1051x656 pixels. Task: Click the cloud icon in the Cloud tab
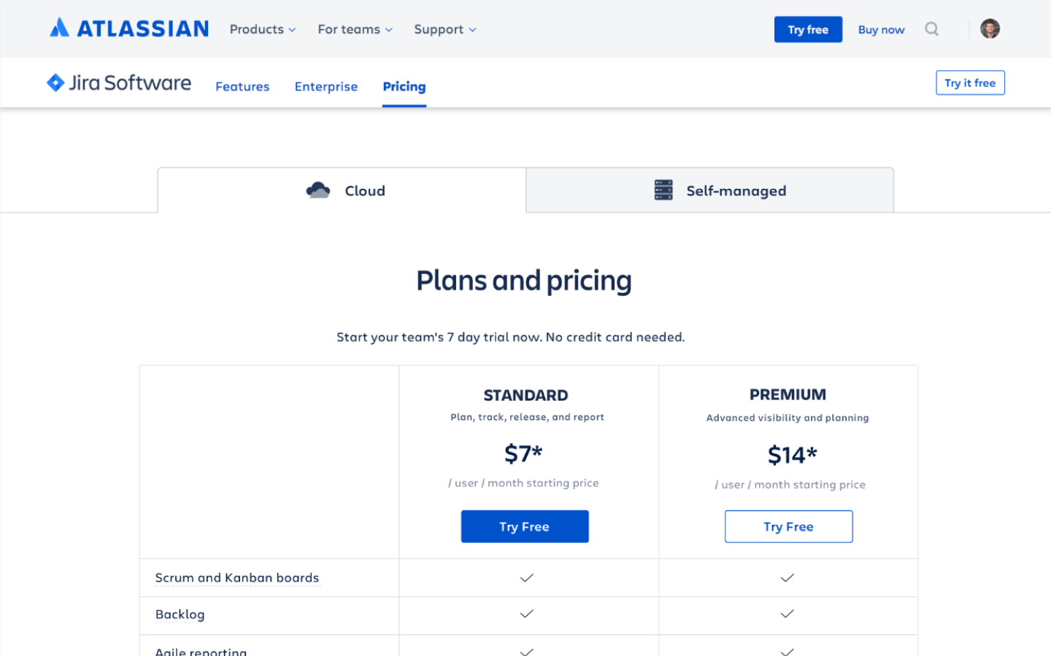click(318, 190)
